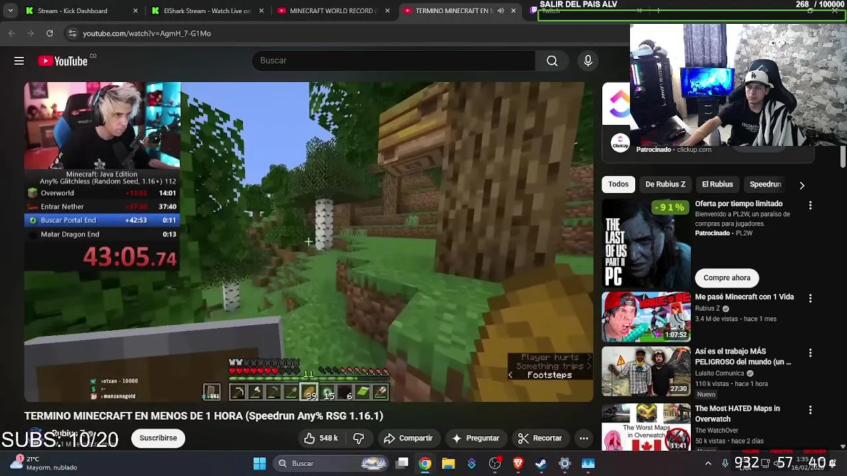Open the Luisito Comunica channel link
This screenshot has width=847, height=476.
click(x=720, y=373)
